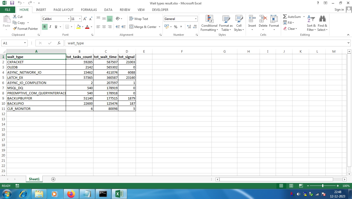This screenshot has width=352, height=199.
Task: Click the Delete cells button
Action: [x=263, y=23]
